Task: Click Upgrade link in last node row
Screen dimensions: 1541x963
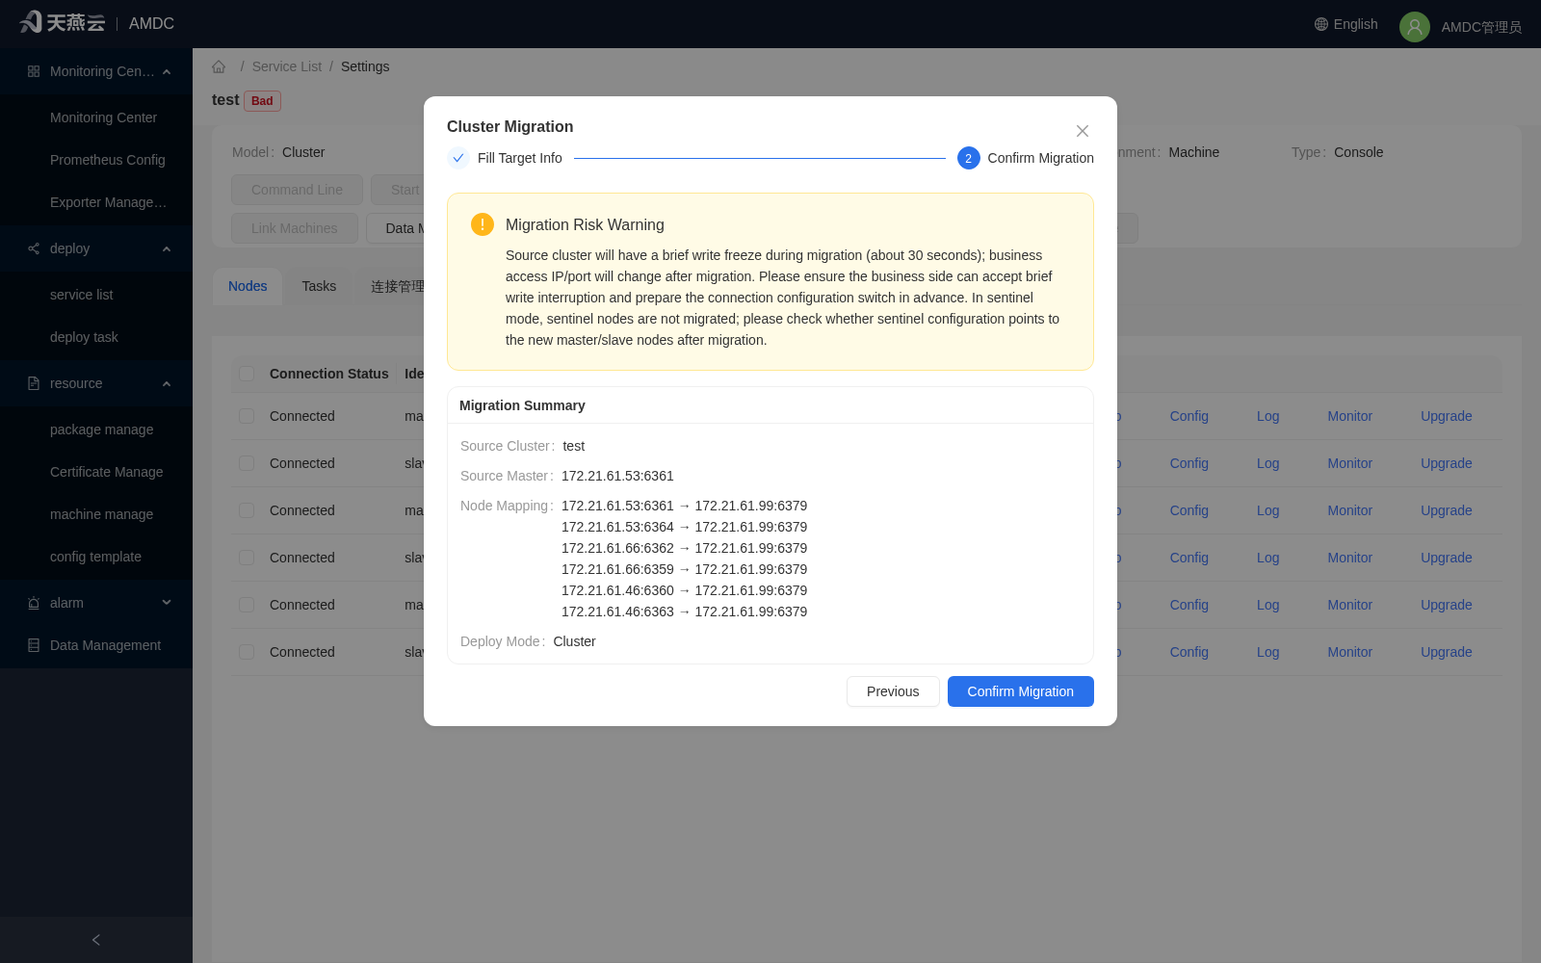Action: point(1446,652)
